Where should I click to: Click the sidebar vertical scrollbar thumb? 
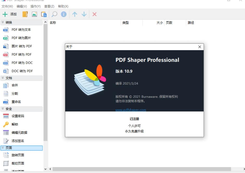[x=45, y=82]
